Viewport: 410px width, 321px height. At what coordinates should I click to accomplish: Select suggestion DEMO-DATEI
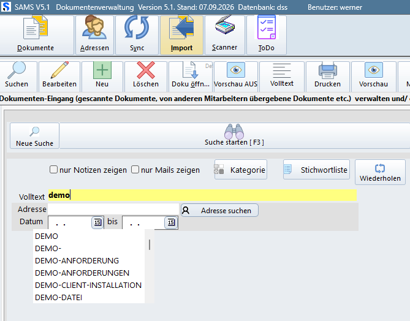click(x=89, y=298)
